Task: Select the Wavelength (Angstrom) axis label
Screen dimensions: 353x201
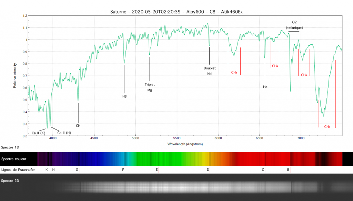Action: 185,144
